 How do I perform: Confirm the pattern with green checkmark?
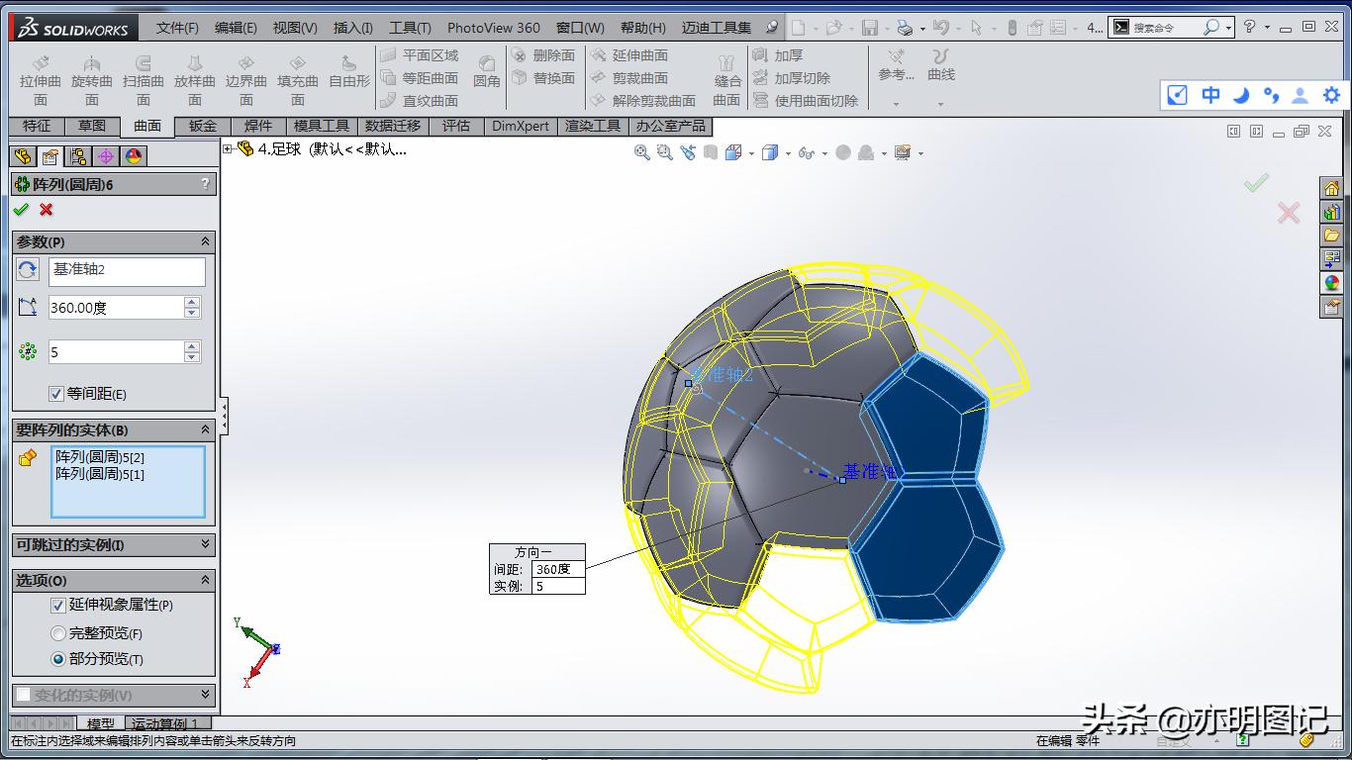tap(22, 210)
